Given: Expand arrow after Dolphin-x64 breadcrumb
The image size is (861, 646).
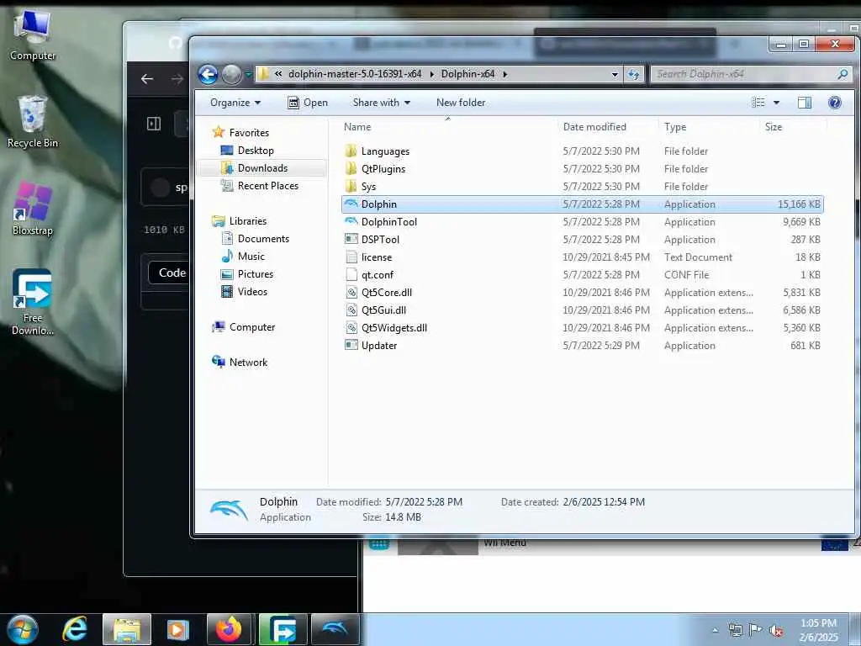Looking at the screenshot, I should pos(504,74).
